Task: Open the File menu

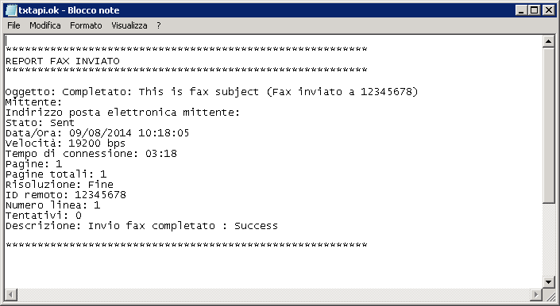Action: pos(14,25)
